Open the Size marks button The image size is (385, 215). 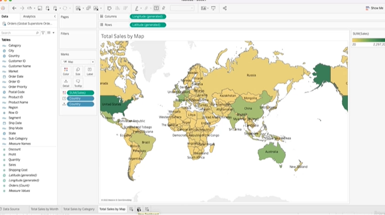click(78, 71)
